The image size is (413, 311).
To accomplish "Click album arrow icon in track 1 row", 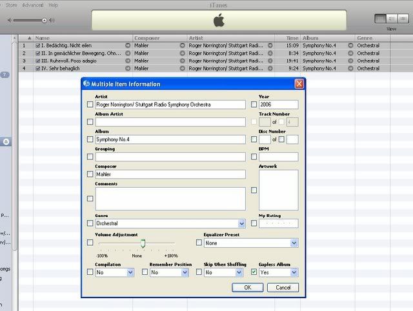I will tap(350, 46).
